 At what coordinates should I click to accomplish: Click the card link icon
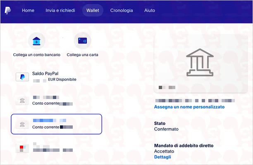pos(82,41)
